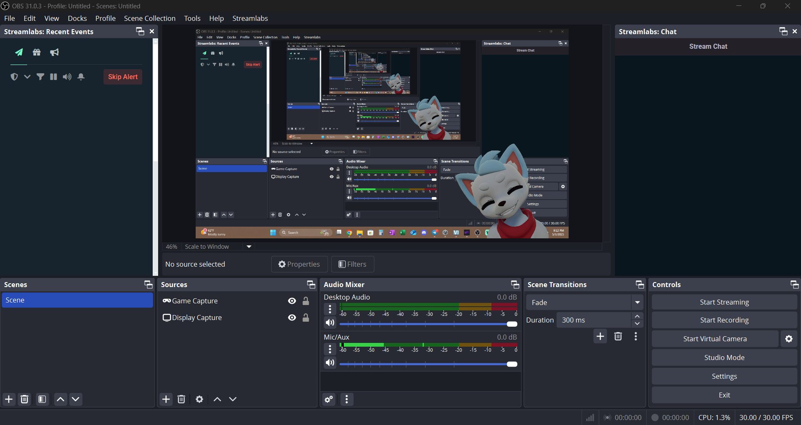Start Streaming

coord(724,302)
